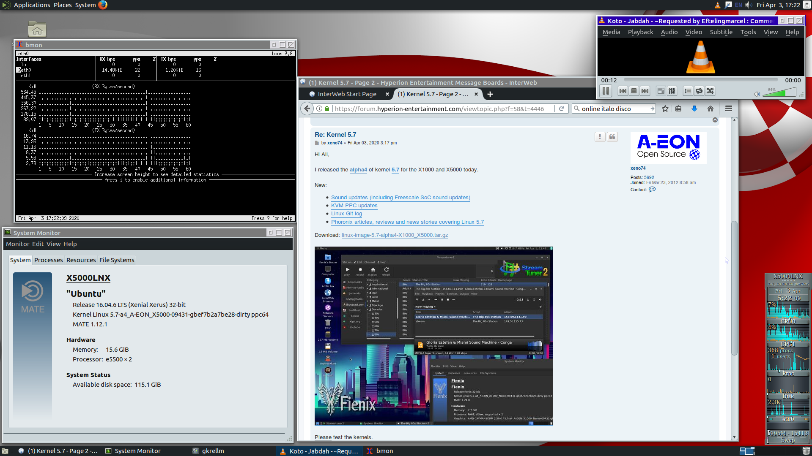The width and height of the screenshot is (812, 456).
Task: Mute VLC via speaker icon
Action: click(x=757, y=94)
